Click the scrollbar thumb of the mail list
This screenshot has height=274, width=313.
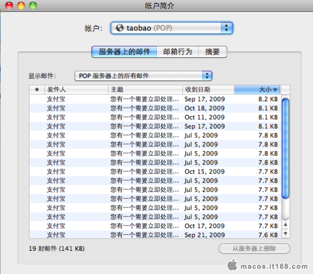click(285, 149)
